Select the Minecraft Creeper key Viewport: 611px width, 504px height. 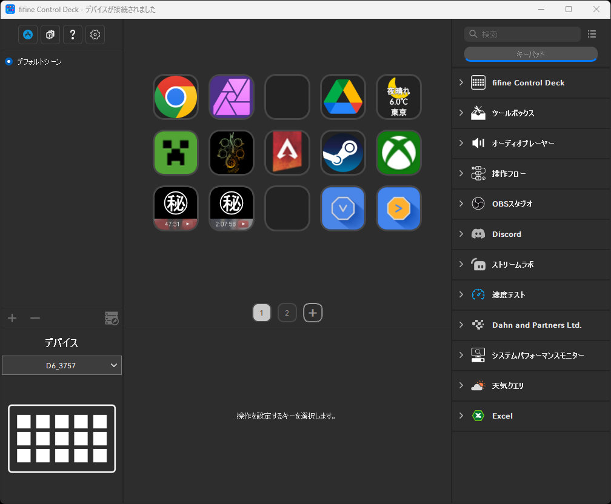click(176, 153)
